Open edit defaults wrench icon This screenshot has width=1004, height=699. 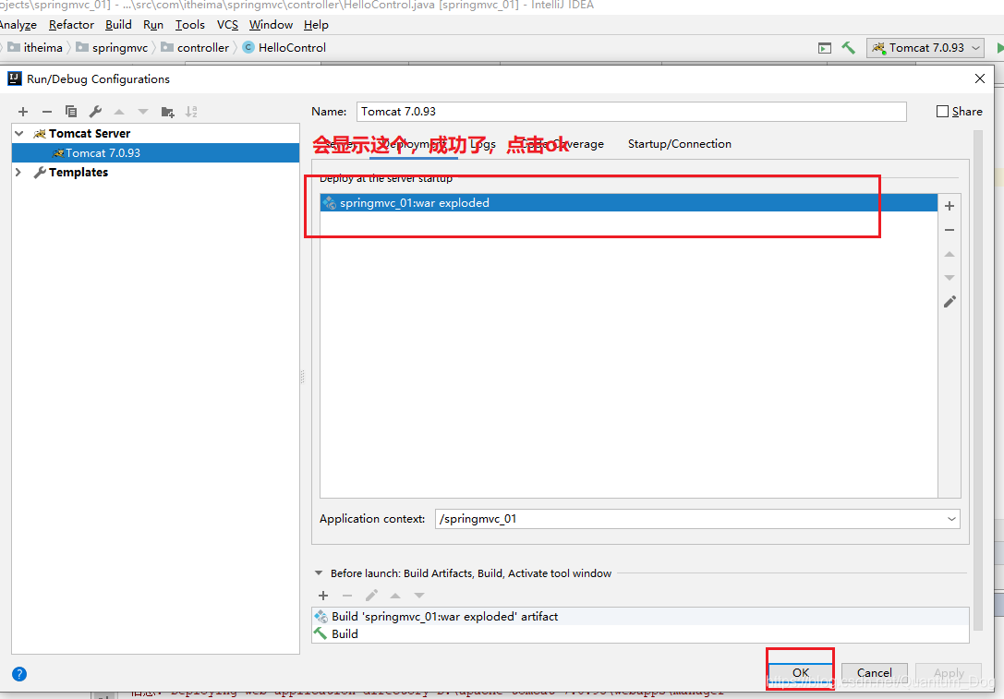point(95,112)
